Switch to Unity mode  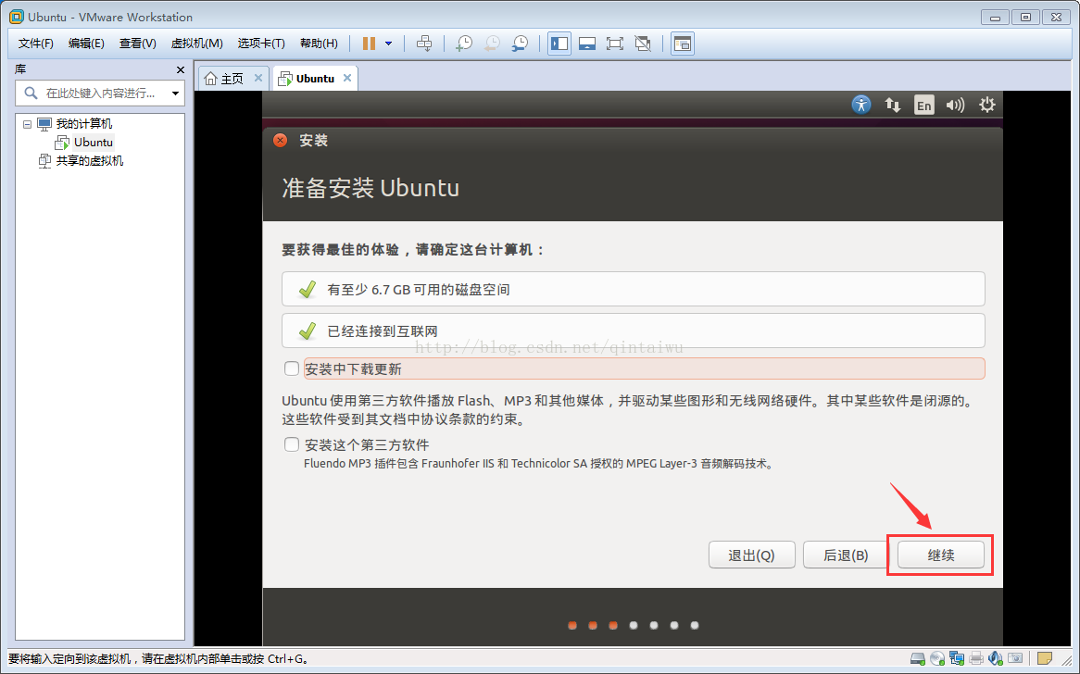pyautogui.click(x=643, y=44)
